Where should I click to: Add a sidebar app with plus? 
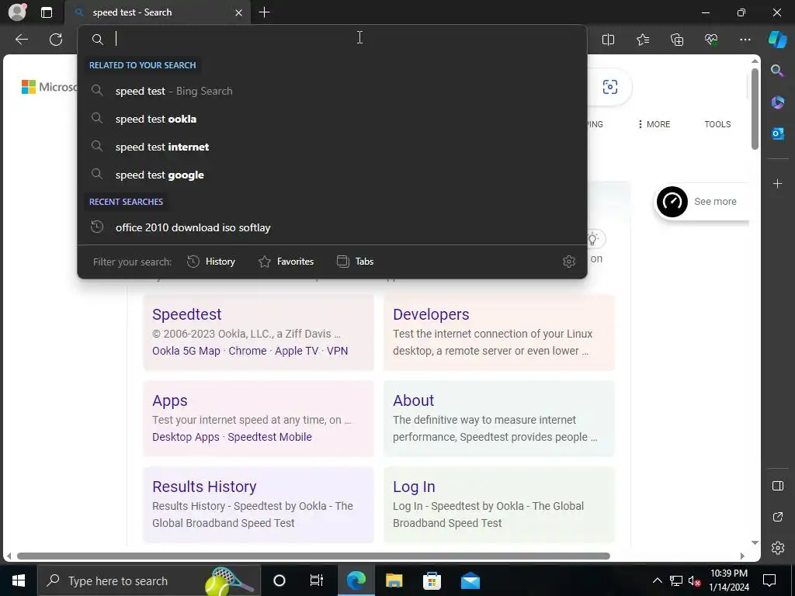click(x=778, y=183)
